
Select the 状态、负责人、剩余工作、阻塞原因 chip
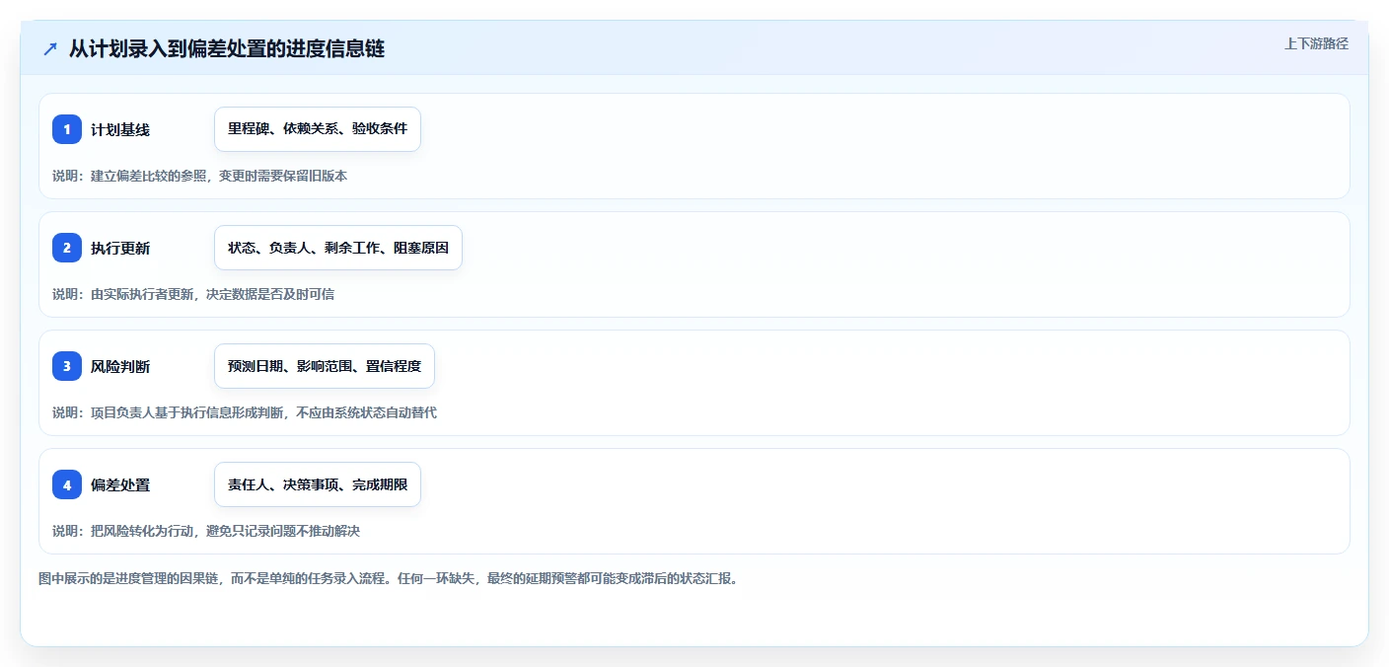[x=338, y=248]
